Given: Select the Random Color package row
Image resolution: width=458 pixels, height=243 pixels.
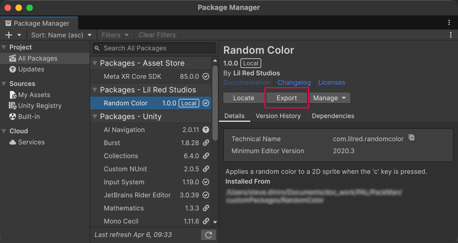Looking at the screenshot, I should (x=150, y=103).
